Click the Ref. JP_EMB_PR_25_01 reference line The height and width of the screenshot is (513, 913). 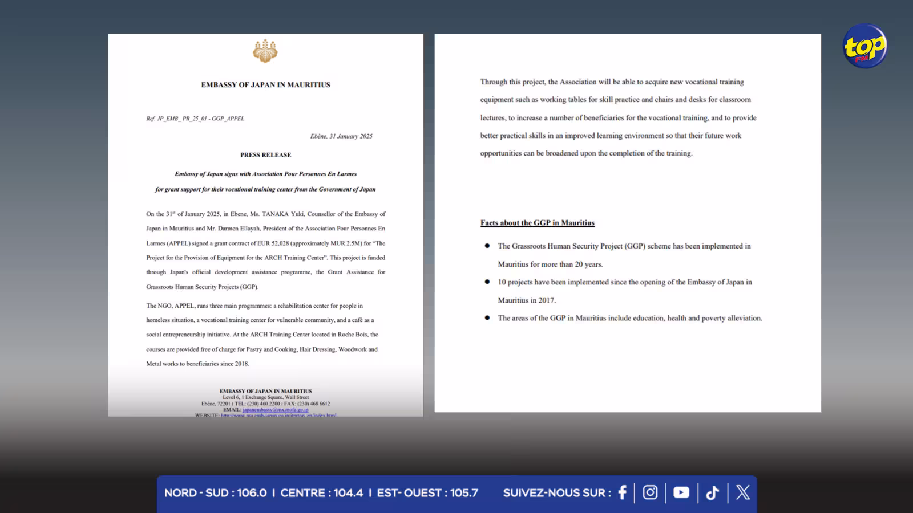click(195, 119)
